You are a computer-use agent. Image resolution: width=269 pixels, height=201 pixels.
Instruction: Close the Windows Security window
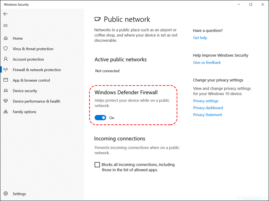pyautogui.click(x=263, y=4)
